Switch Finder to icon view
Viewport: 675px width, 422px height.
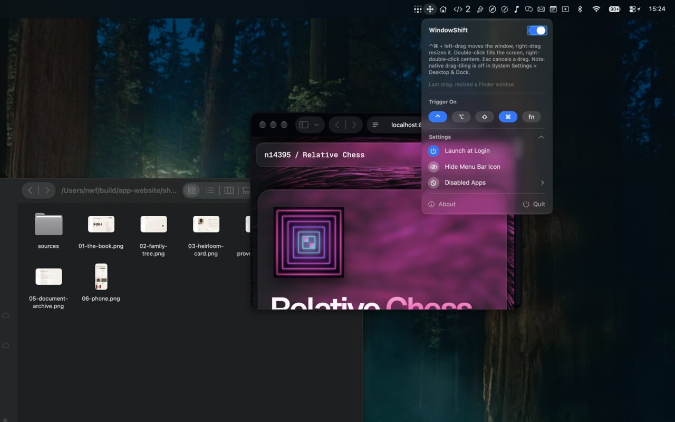[x=192, y=190]
